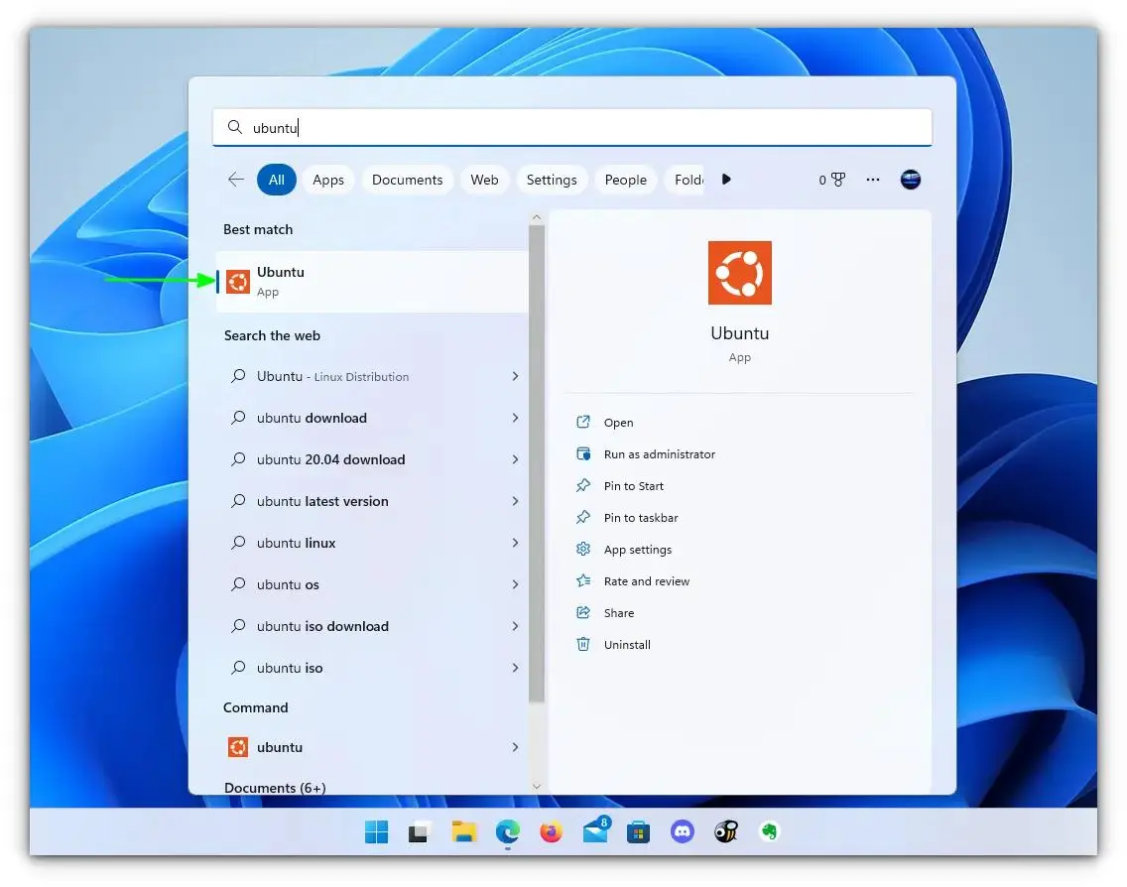Choose Pin to taskbar
Screen dimensions: 1127x887
pos(641,518)
